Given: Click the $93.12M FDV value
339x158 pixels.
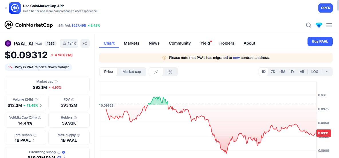Looking at the screenshot, I should (x=69, y=105).
